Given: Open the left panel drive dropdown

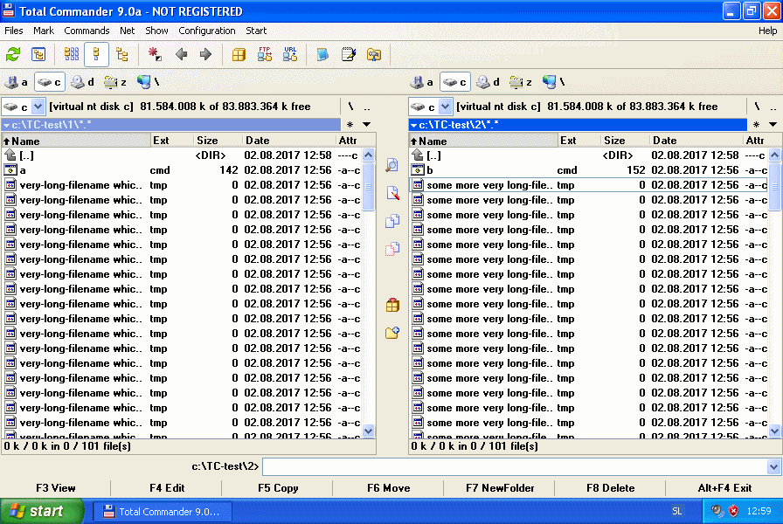Looking at the screenshot, I should coord(38,107).
